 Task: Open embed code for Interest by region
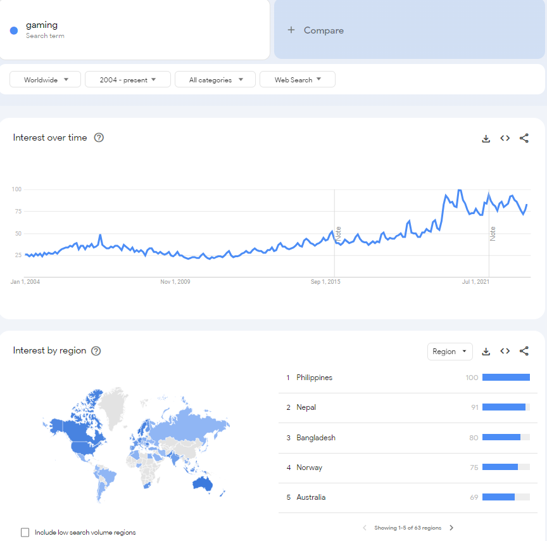505,351
